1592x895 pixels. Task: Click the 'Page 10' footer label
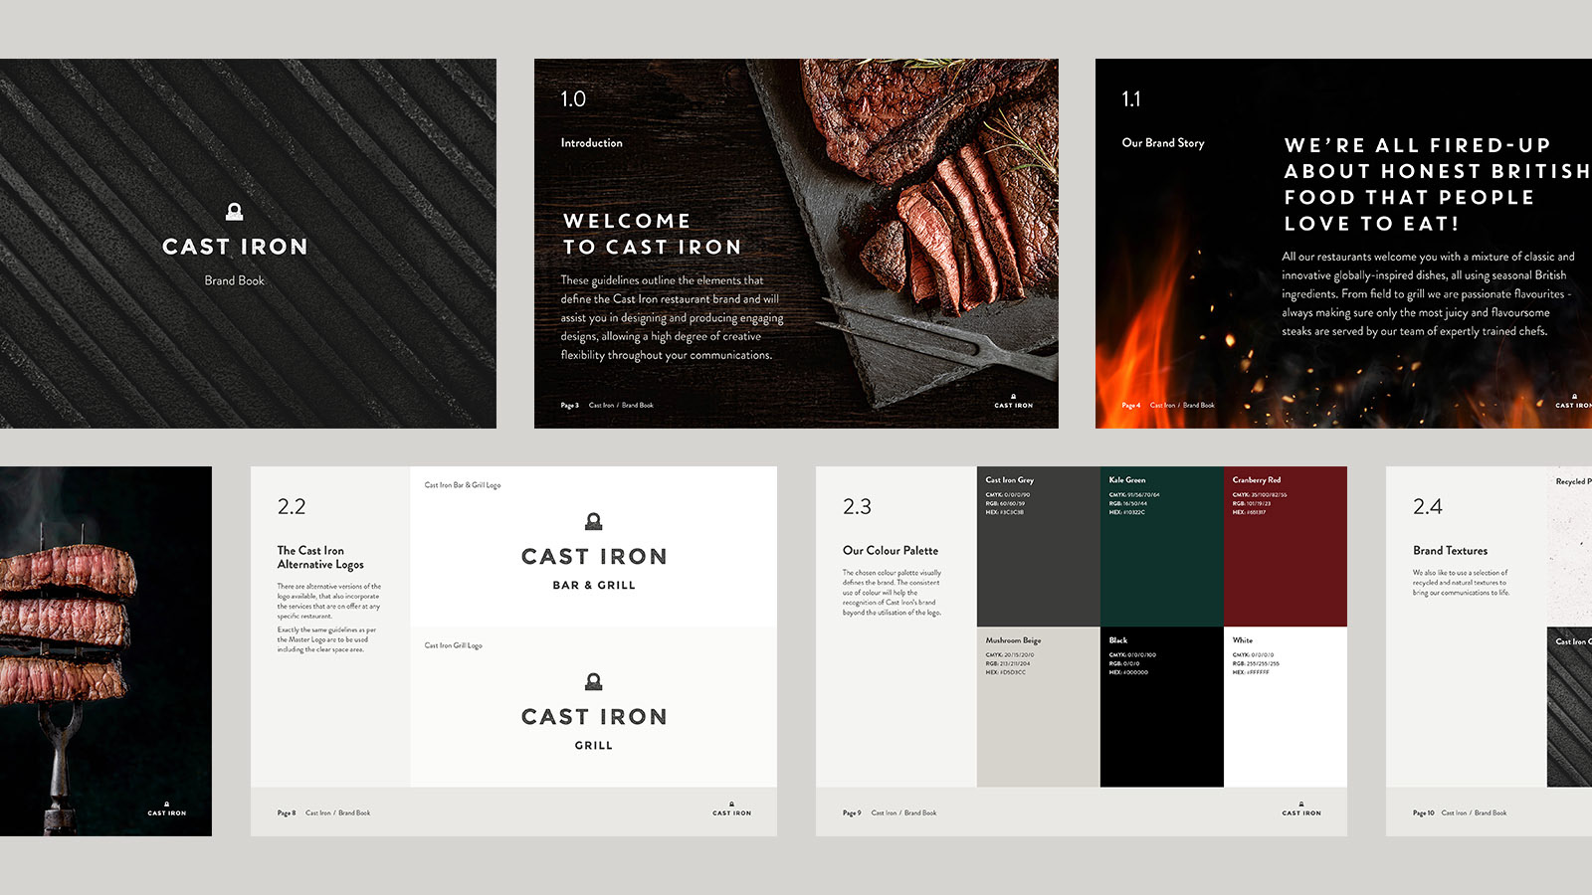[x=1424, y=813]
